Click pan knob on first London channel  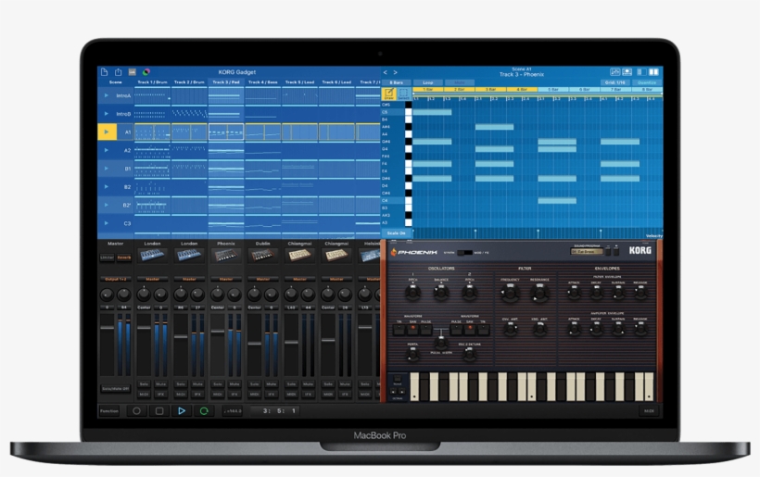click(x=144, y=294)
